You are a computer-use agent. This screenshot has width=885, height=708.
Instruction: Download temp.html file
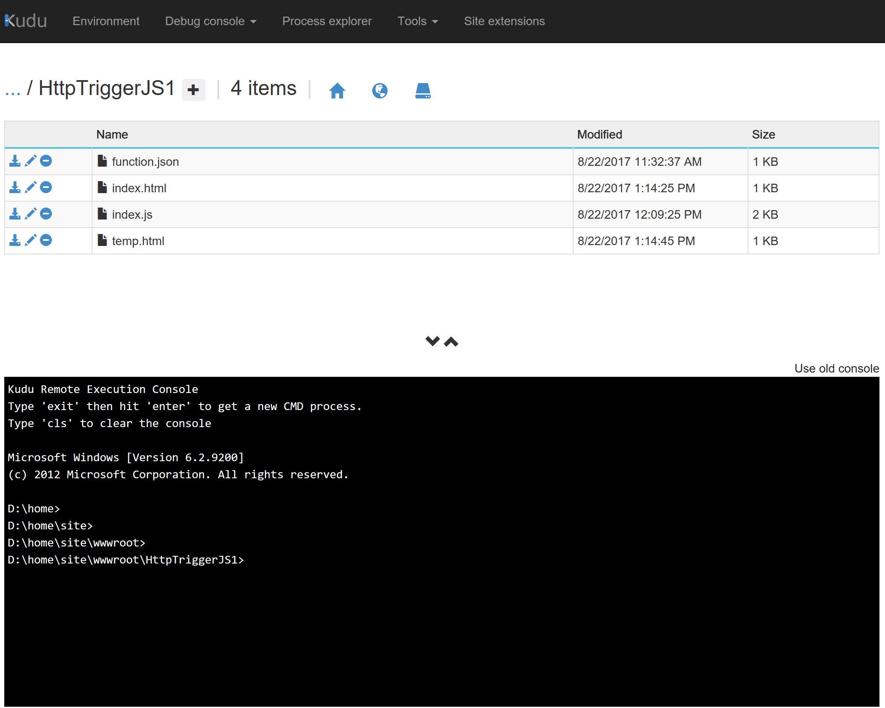point(15,240)
